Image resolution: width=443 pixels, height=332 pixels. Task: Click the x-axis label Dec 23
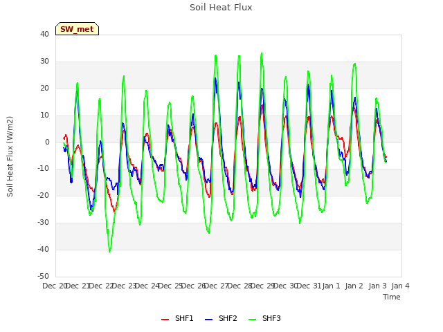(x=125, y=286)
